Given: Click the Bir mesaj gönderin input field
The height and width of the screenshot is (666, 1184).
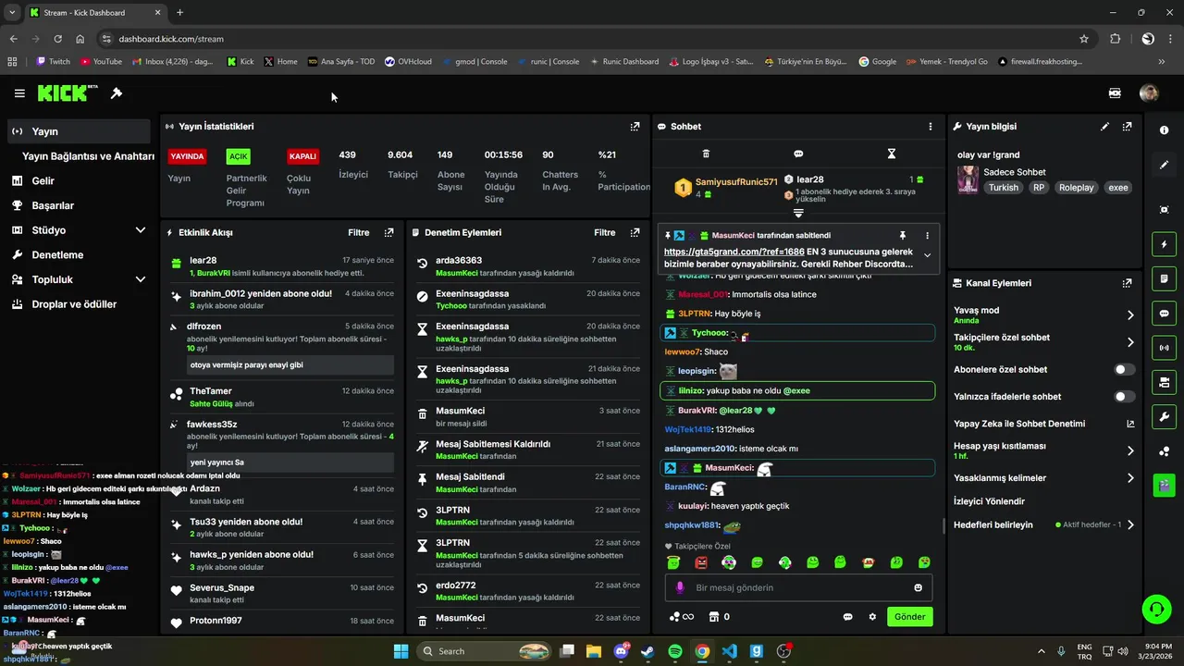Looking at the screenshot, I should (798, 587).
